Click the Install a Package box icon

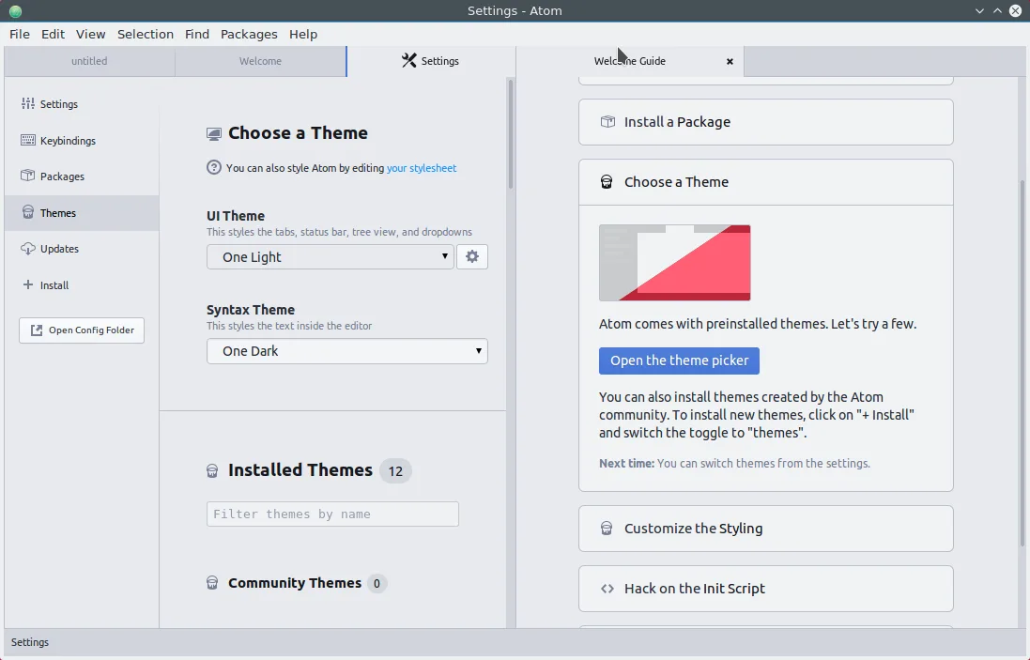(x=607, y=122)
